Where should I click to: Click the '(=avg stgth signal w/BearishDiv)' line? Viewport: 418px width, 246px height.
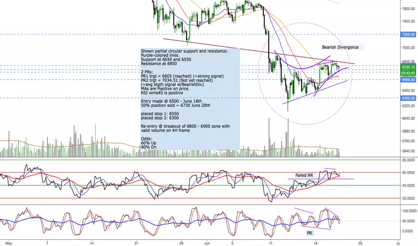172,85
